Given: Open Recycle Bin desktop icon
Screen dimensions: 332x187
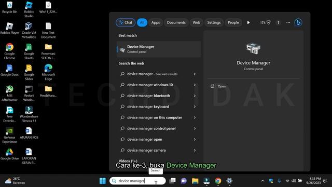Looking at the screenshot, I should click(9, 7).
